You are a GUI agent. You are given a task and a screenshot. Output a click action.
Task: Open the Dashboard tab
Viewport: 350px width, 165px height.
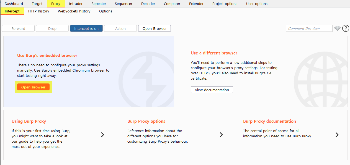[14, 4]
